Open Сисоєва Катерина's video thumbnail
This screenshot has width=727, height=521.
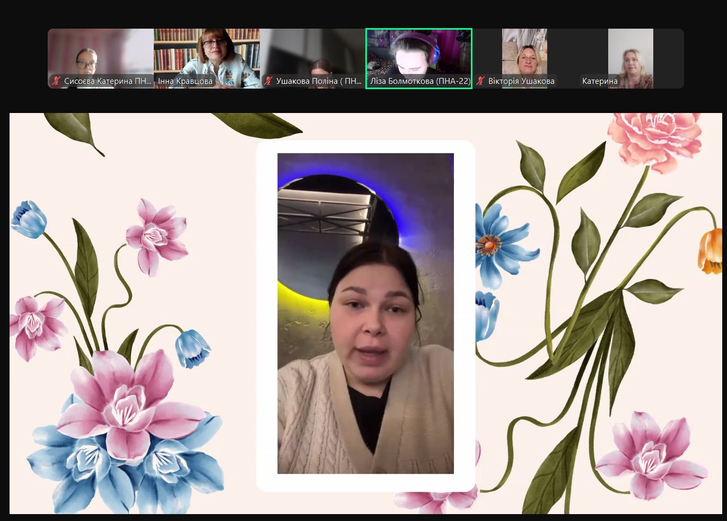[x=100, y=53]
